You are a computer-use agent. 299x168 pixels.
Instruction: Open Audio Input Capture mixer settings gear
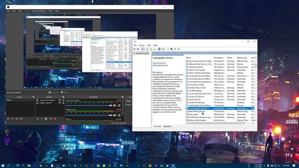[119, 105]
